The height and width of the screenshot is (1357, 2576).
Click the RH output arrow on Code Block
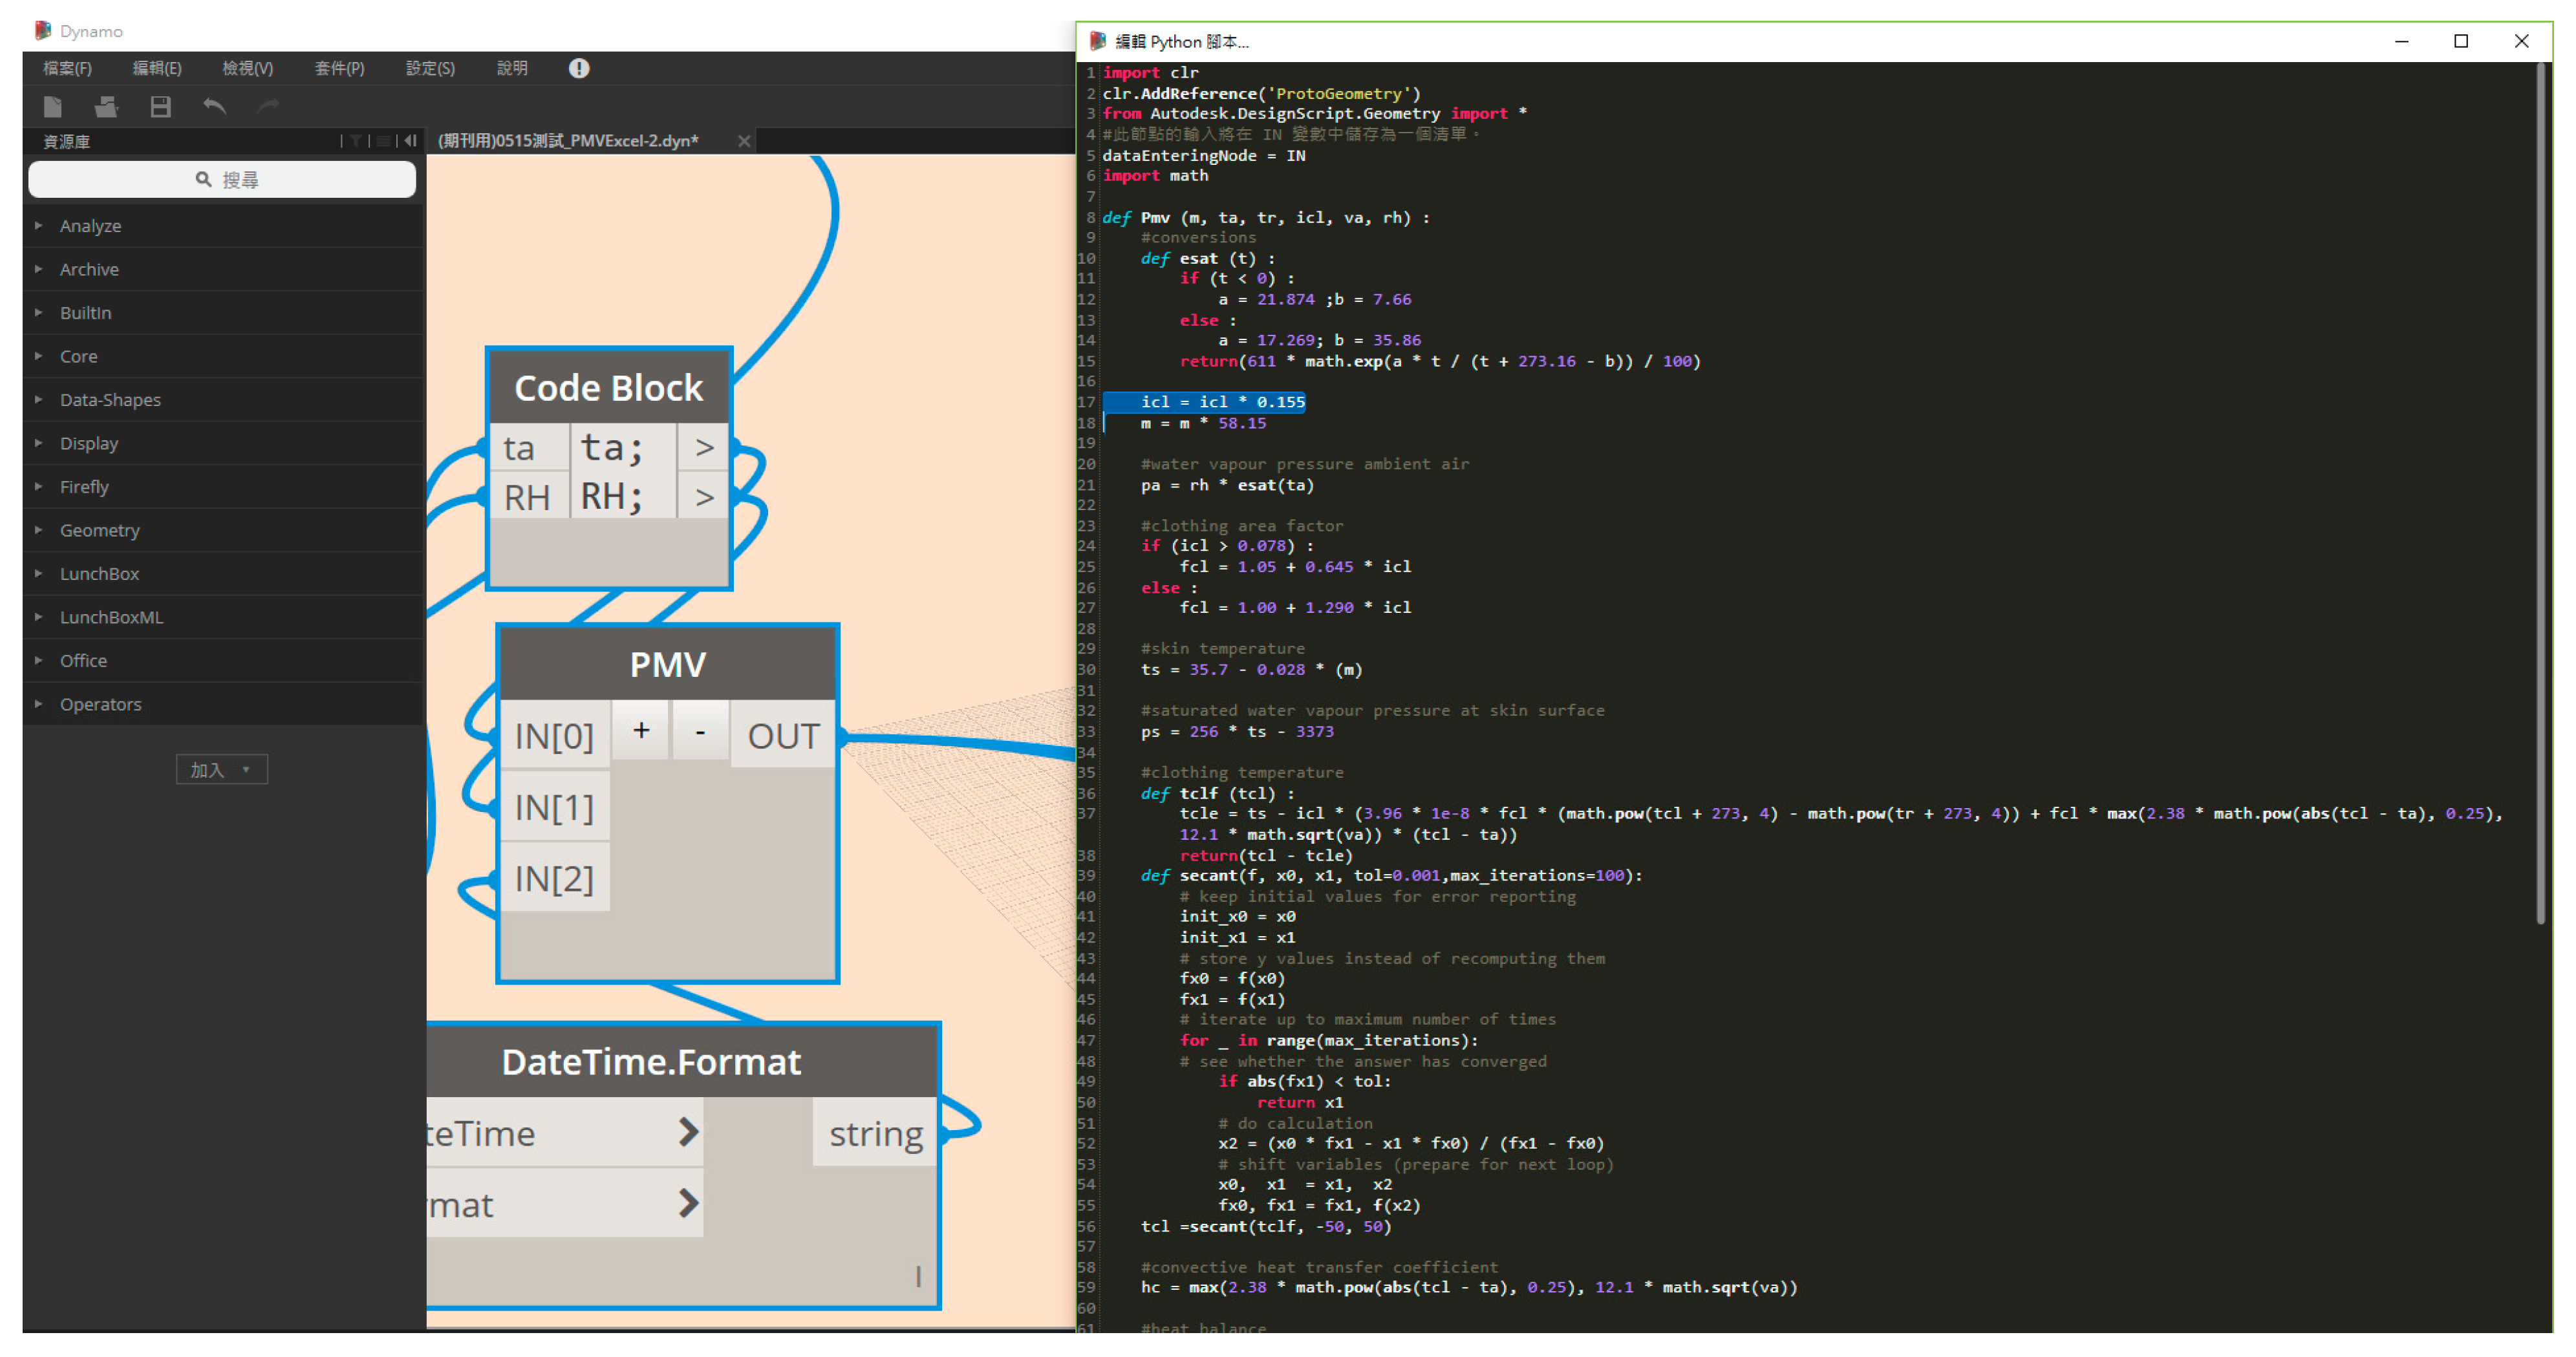(704, 497)
